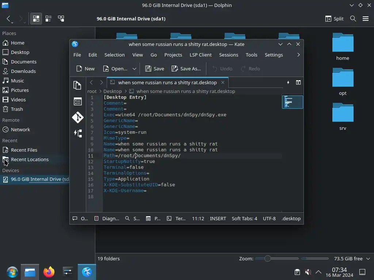Launch Firefox from the taskbar
Screen dimensions: 374x280
coord(49,272)
